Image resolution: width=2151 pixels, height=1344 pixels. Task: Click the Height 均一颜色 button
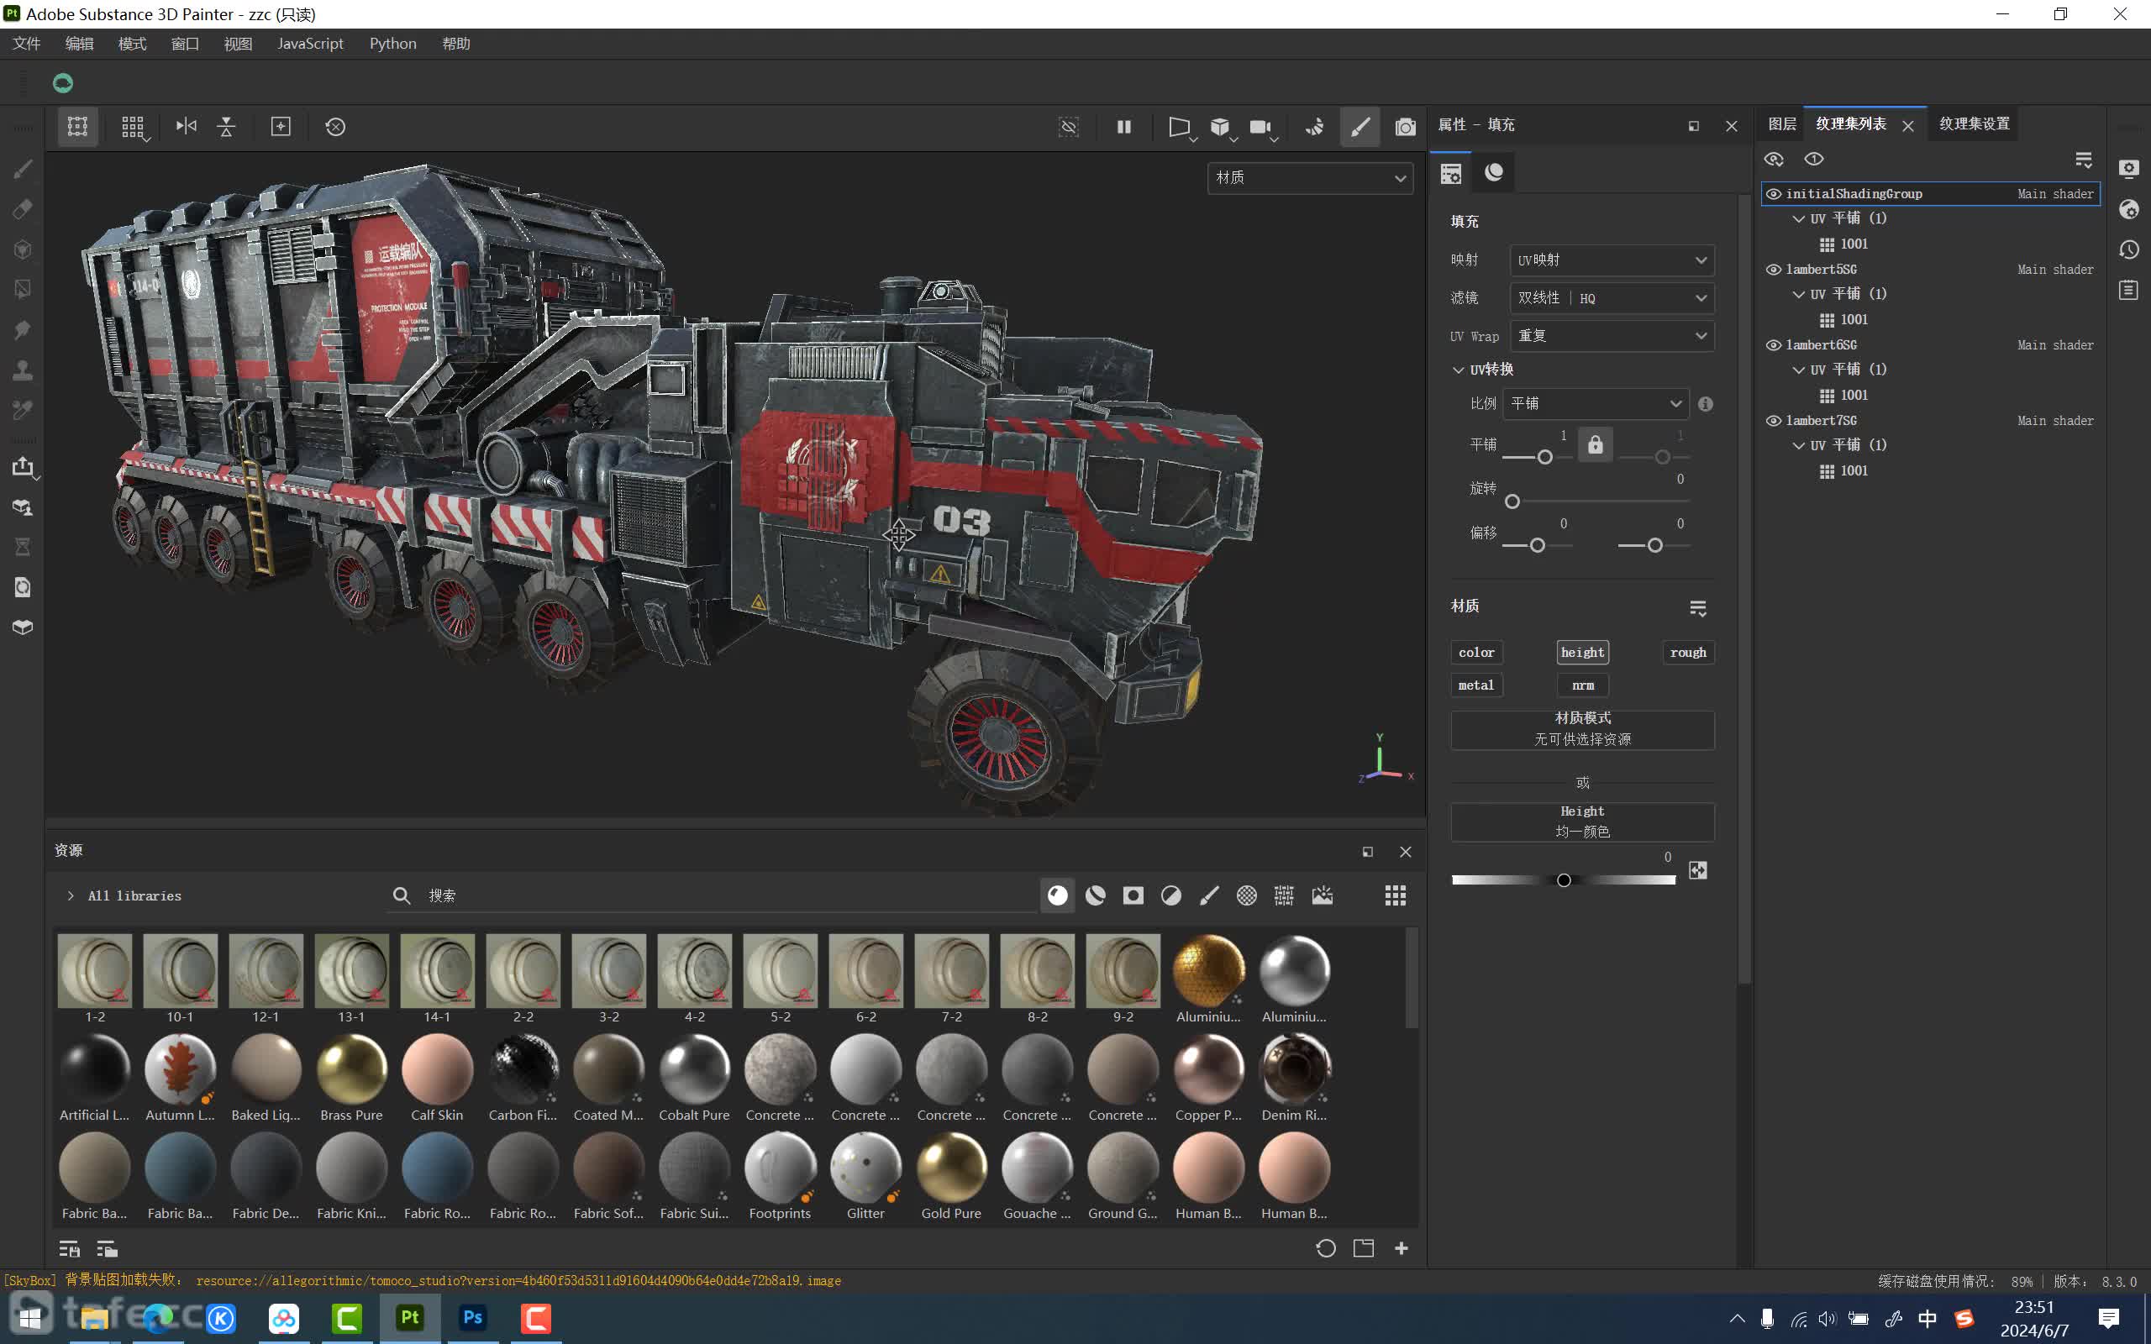pos(1582,822)
